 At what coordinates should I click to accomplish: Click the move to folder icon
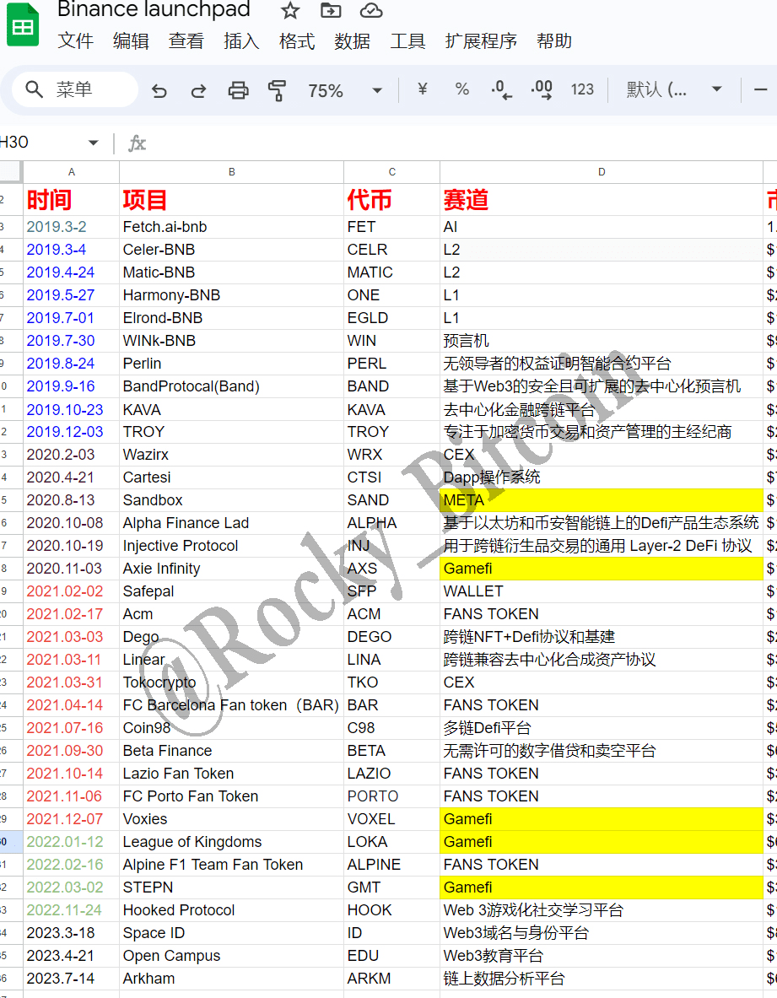[331, 11]
